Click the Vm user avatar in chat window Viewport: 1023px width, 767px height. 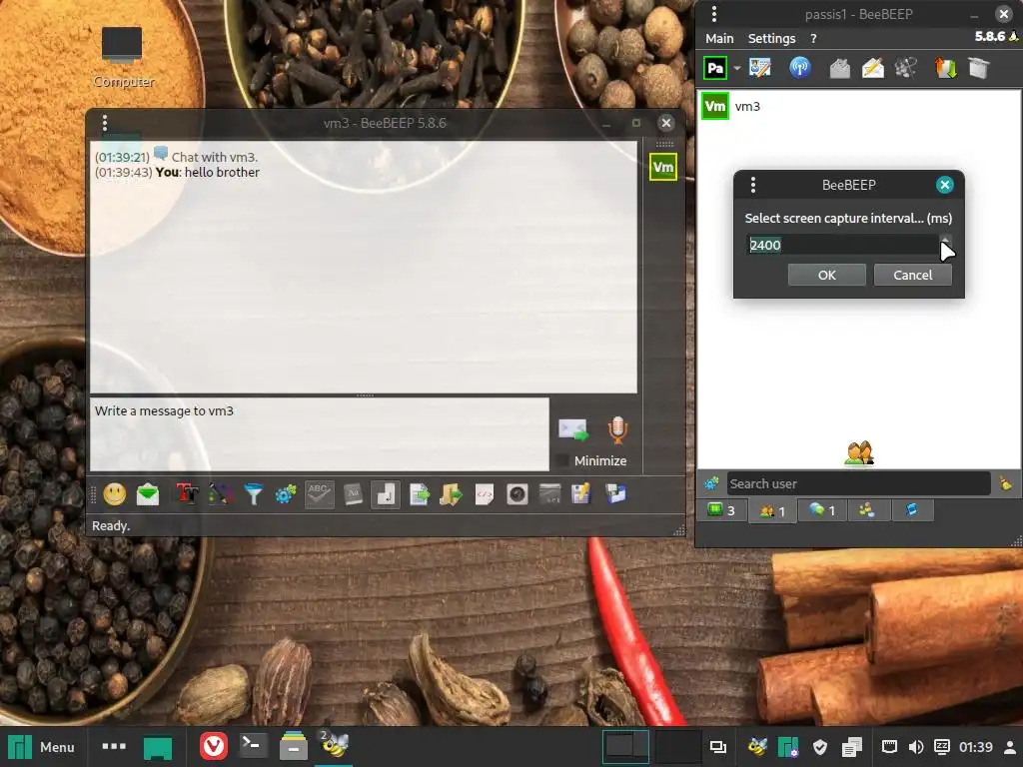[663, 167]
